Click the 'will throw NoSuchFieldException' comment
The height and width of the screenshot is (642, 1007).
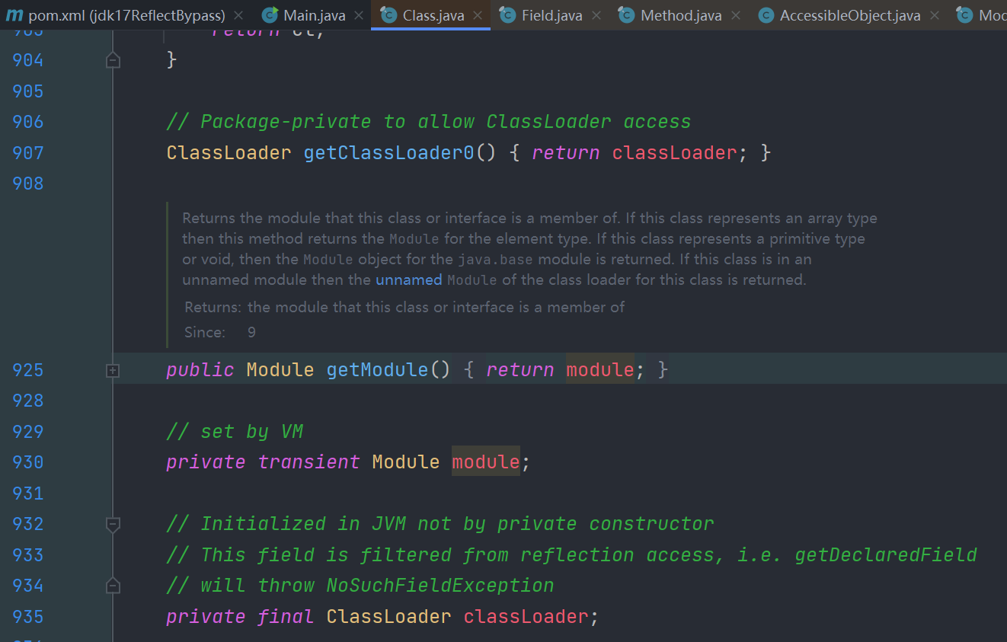click(360, 586)
